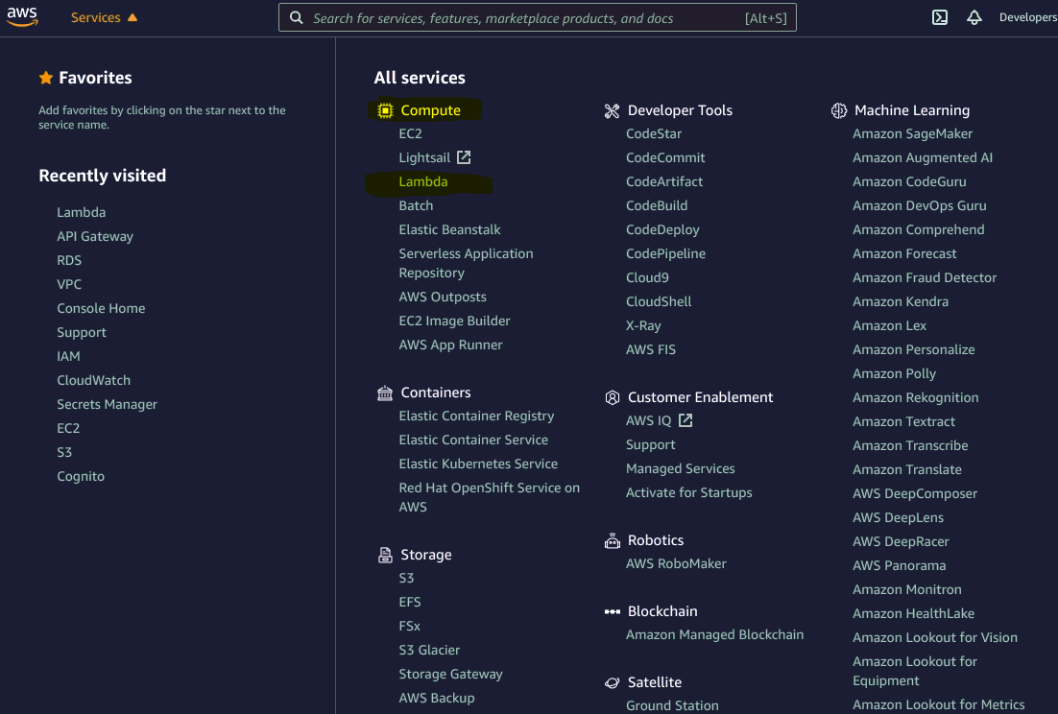Click the Compute category chip icon

385,110
